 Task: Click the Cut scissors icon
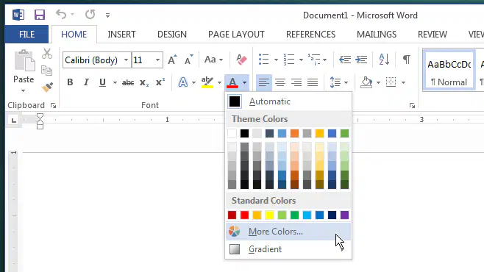[47, 54]
